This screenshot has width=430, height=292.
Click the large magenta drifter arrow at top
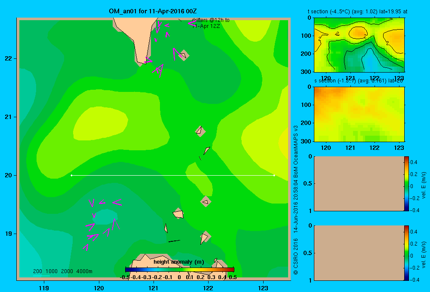tap(192, 24)
